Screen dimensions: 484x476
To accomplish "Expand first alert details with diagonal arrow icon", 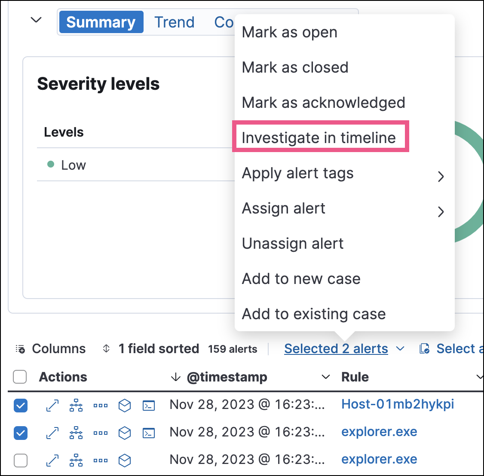I will click(x=52, y=405).
